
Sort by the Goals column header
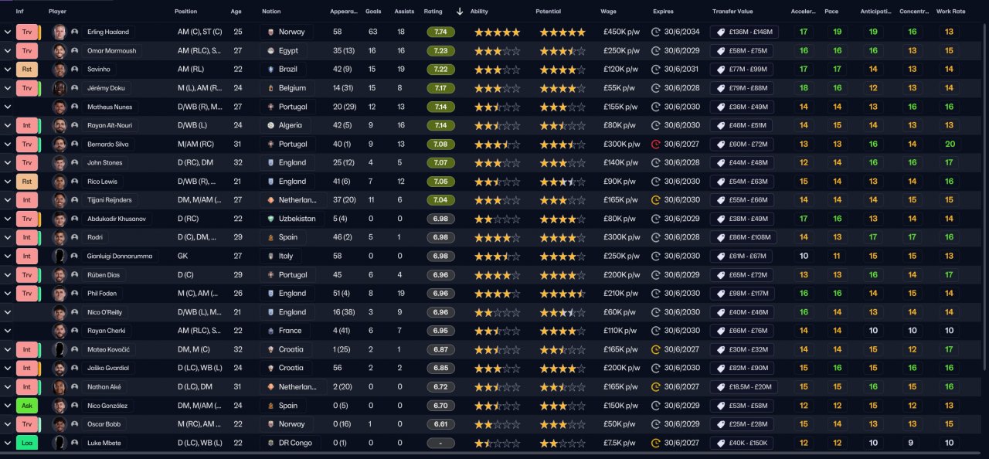373,12
